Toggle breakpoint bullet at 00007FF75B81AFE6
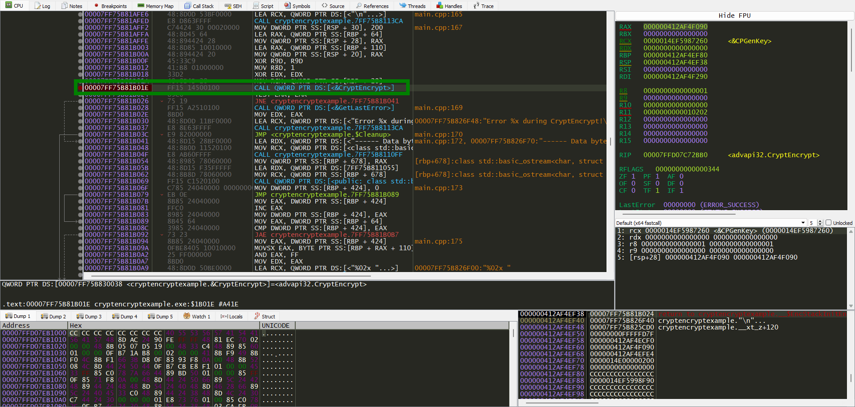Image resolution: width=855 pixels, height=407 pixels. click(81, 14)
